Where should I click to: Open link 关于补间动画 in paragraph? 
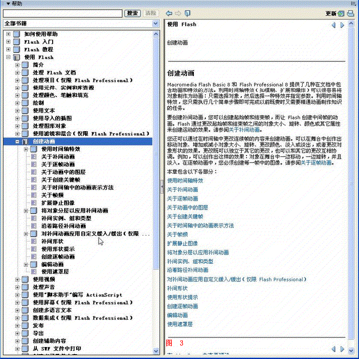tap(244, 130)
